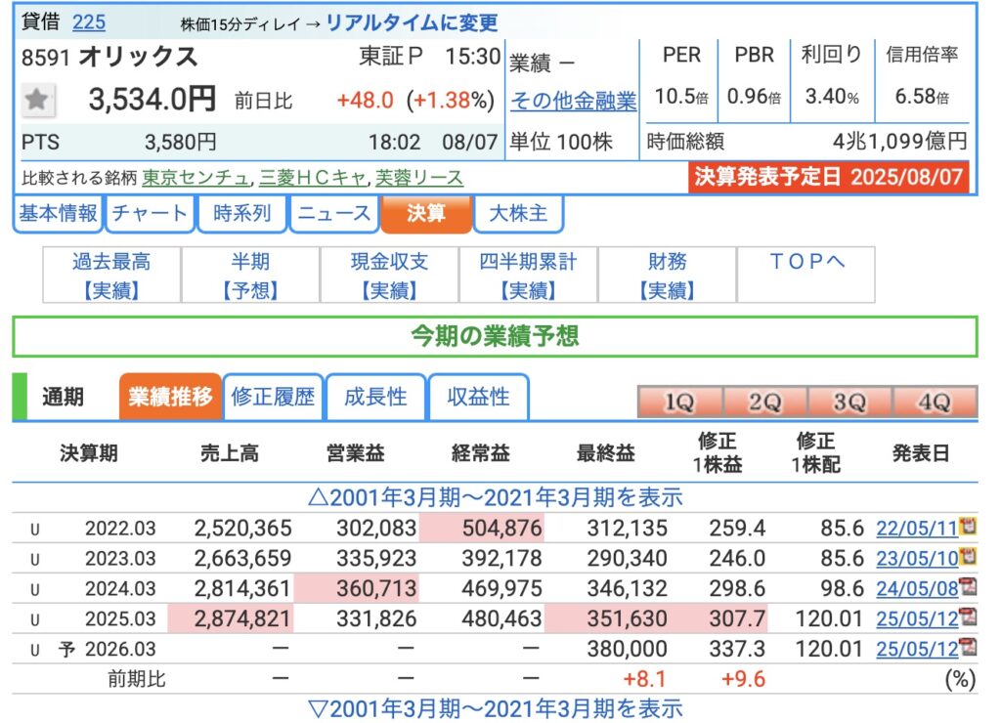Screen dimensions: 1001x723
Task: Click the 利回り 3.40% value
Action: (832, 97)
